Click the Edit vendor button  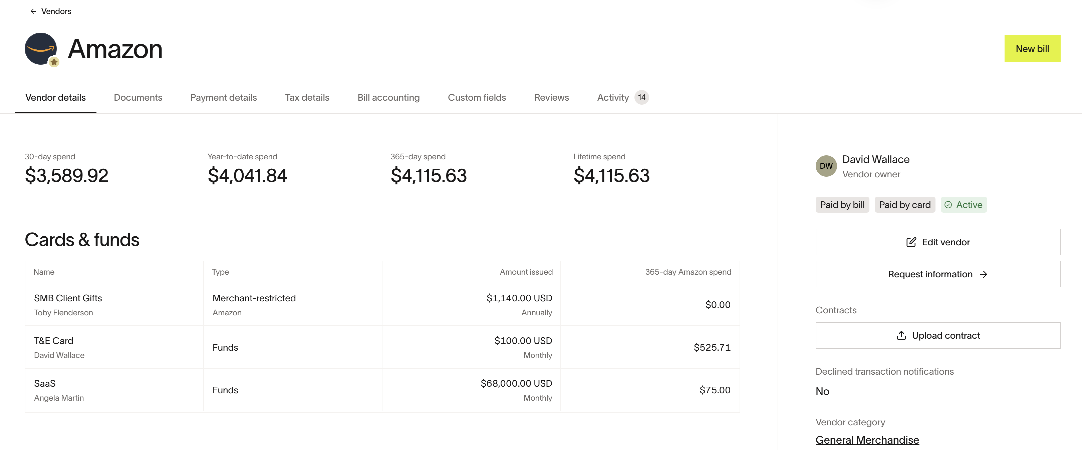coord(937,242)
